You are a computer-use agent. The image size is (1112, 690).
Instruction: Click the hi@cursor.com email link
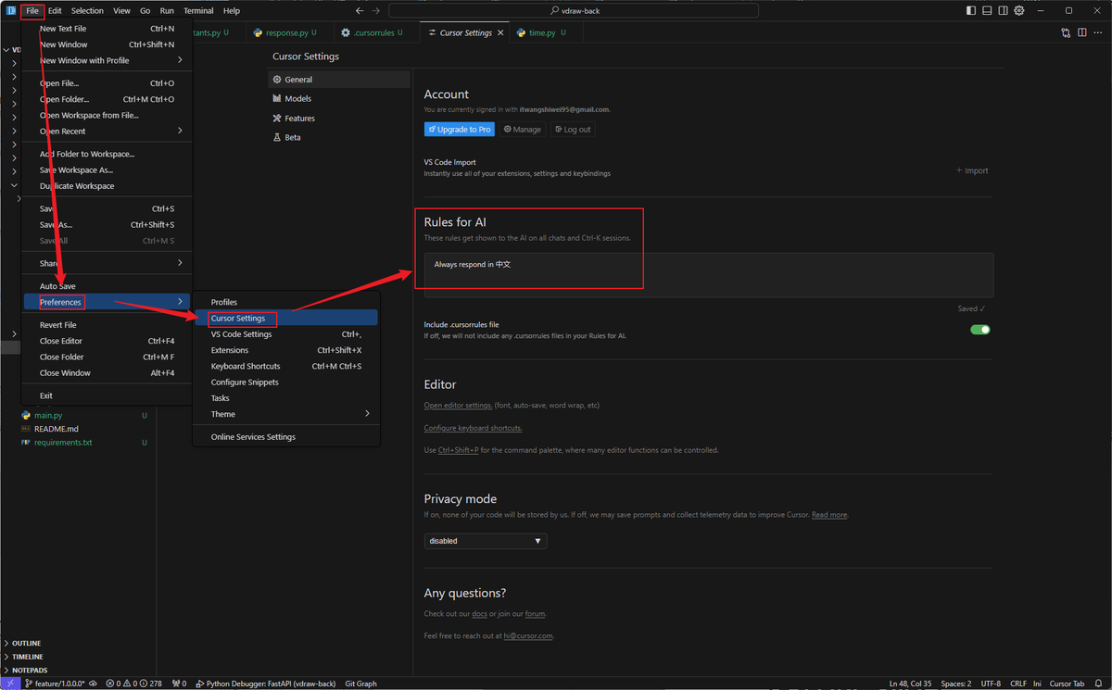[528, 636]
